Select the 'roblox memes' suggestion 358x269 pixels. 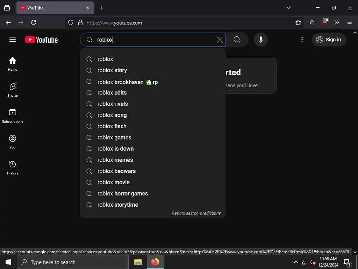click(153, 160)
